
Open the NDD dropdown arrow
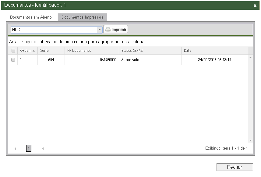click(x=100, y=30)
